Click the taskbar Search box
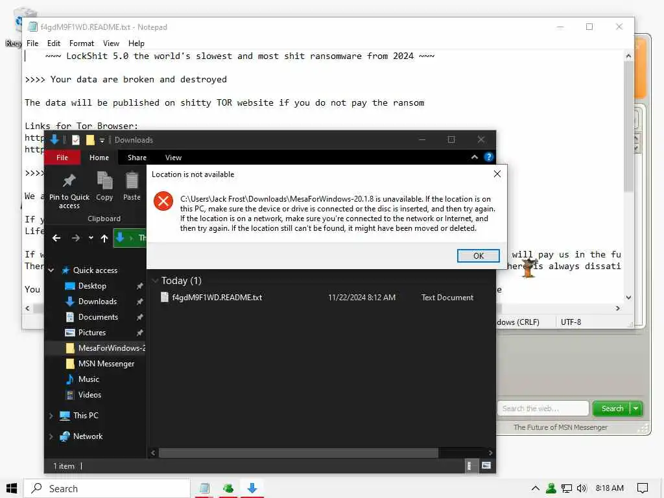Screen dimensions: 664x498 [107, 488]
